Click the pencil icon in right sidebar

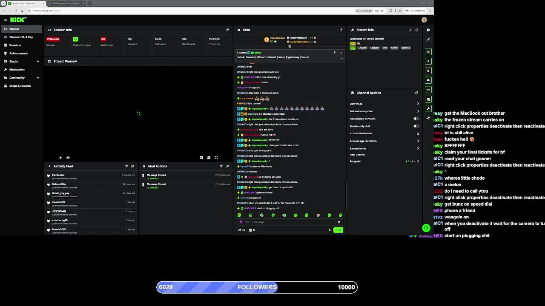click(x=428, y=39)
